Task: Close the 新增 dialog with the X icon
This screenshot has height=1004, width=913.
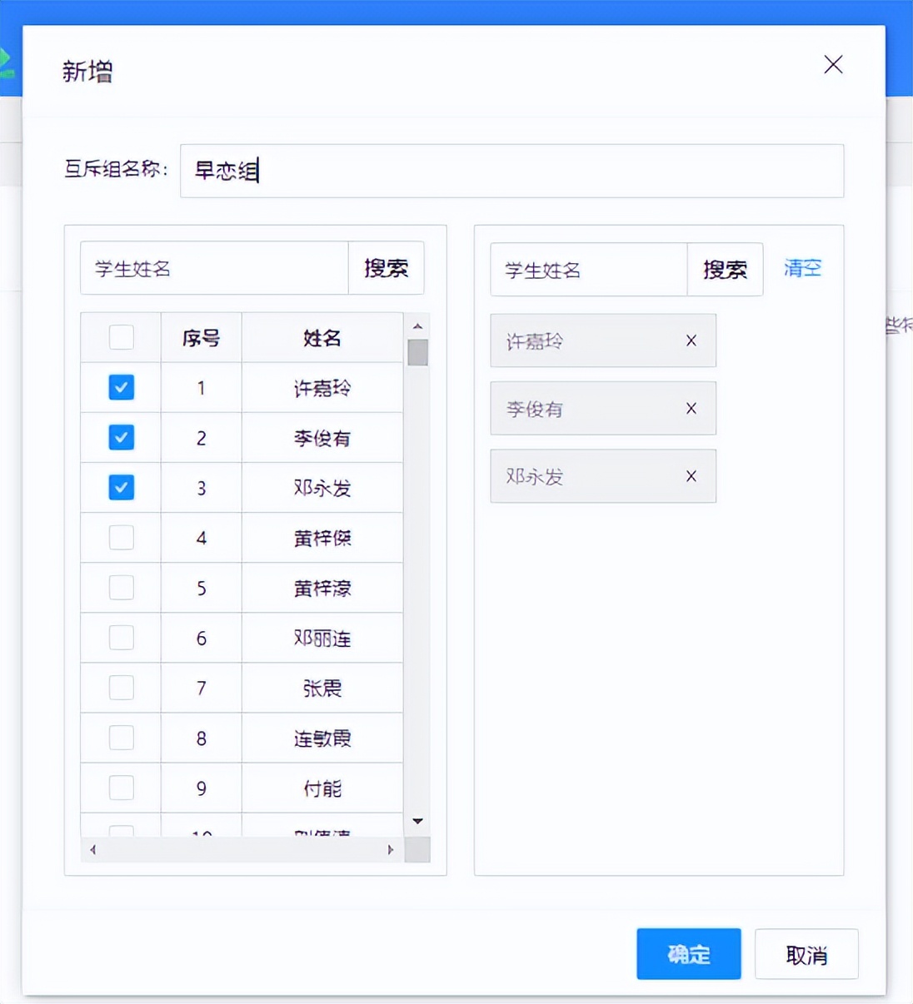Action: [x=832, y=64]
